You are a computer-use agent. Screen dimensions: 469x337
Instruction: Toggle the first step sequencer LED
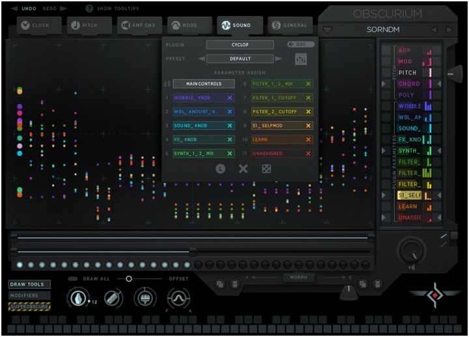20,265
